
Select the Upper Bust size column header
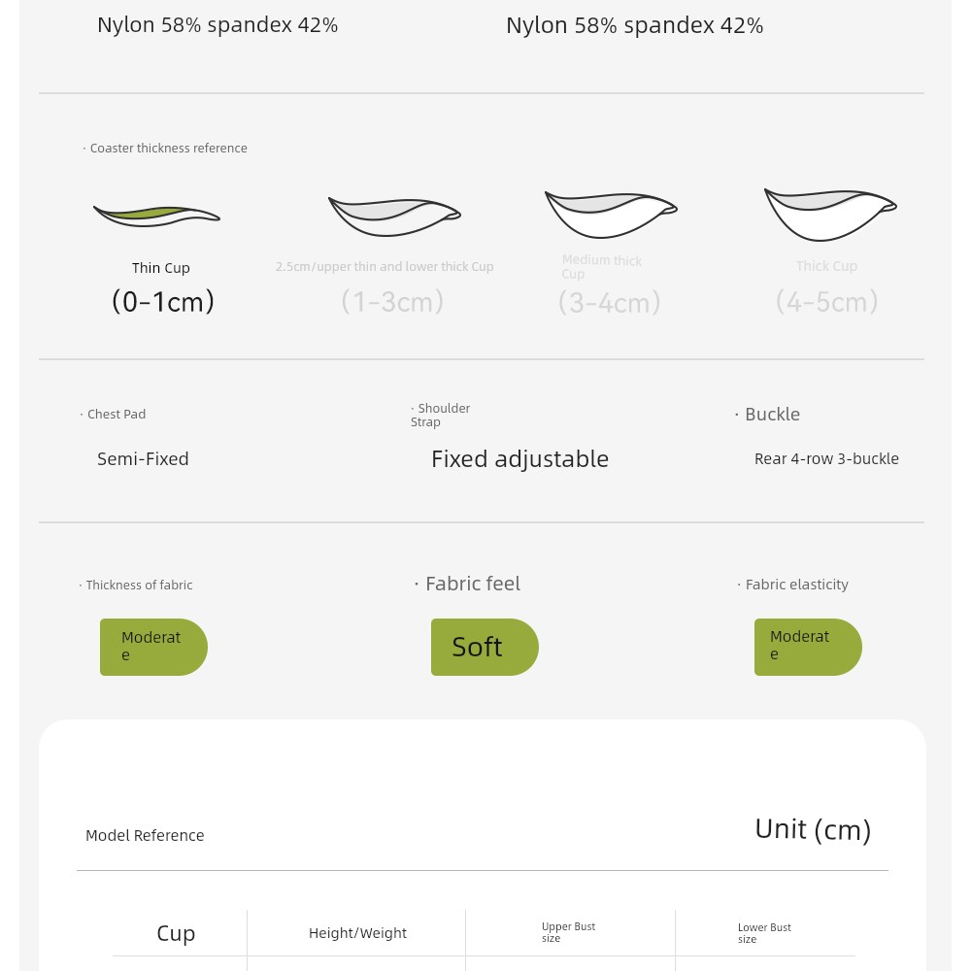click(x=568, y=932)
